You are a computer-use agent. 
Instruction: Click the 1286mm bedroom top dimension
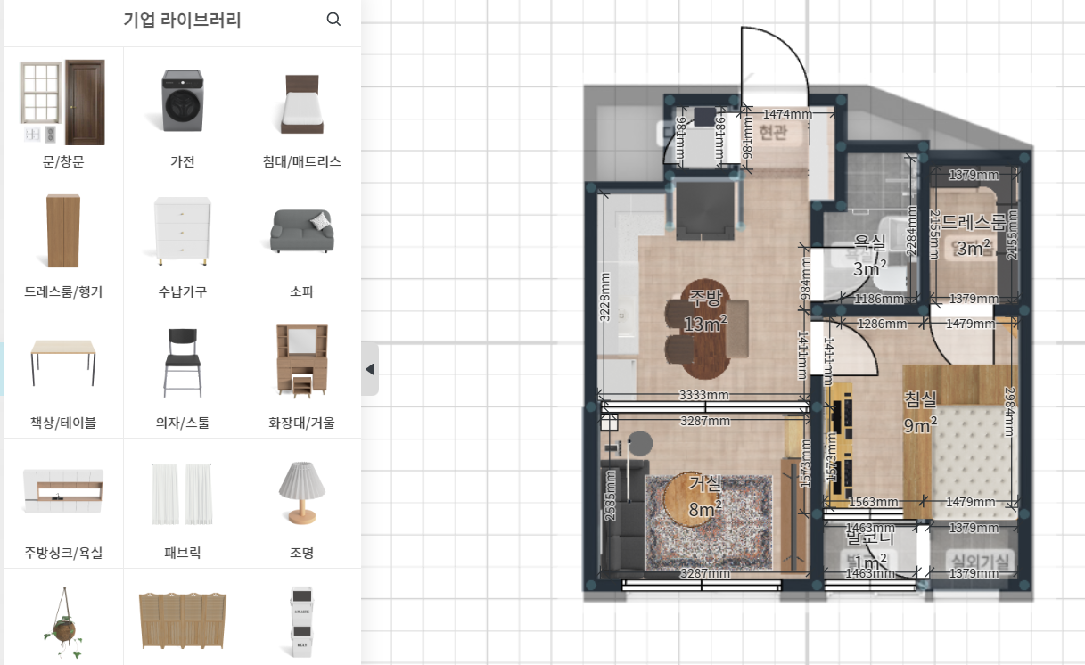[x=882, y=324]
